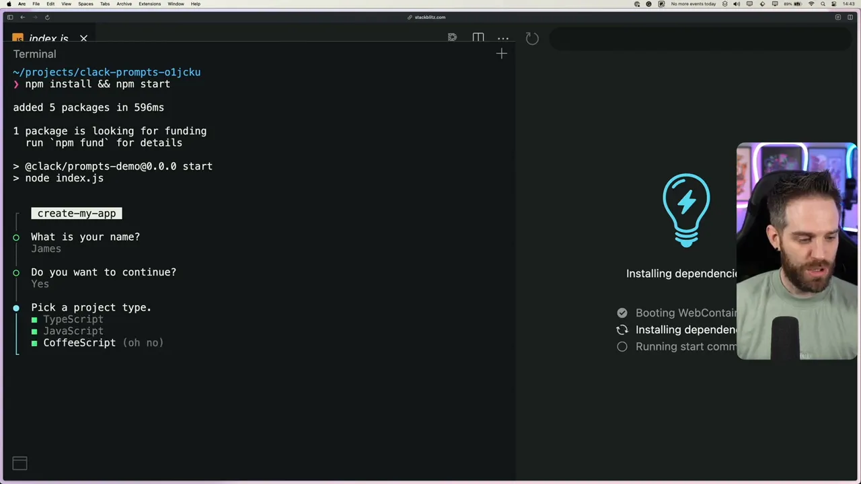Click the preview URL input bar

click(x=700, y=38)
